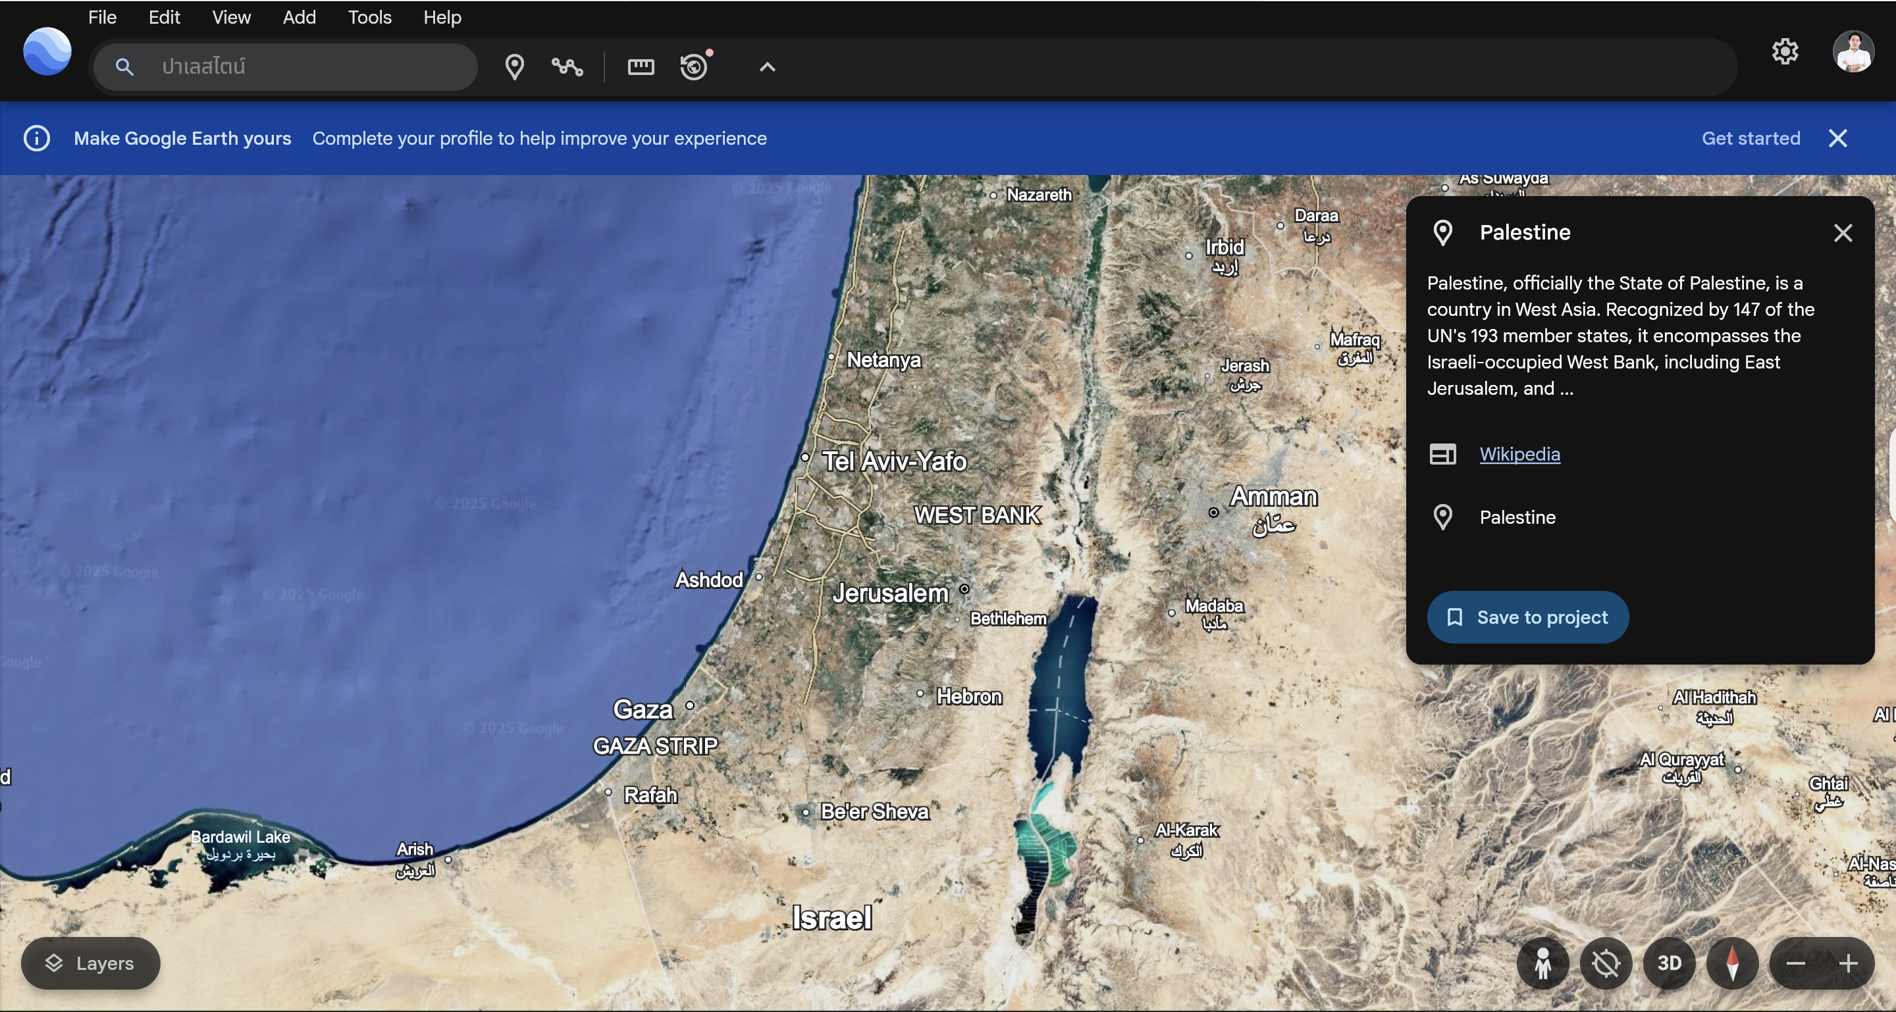Click the Bethlehem map label
The image size is (1896, 1012).
coord(1008,619)
